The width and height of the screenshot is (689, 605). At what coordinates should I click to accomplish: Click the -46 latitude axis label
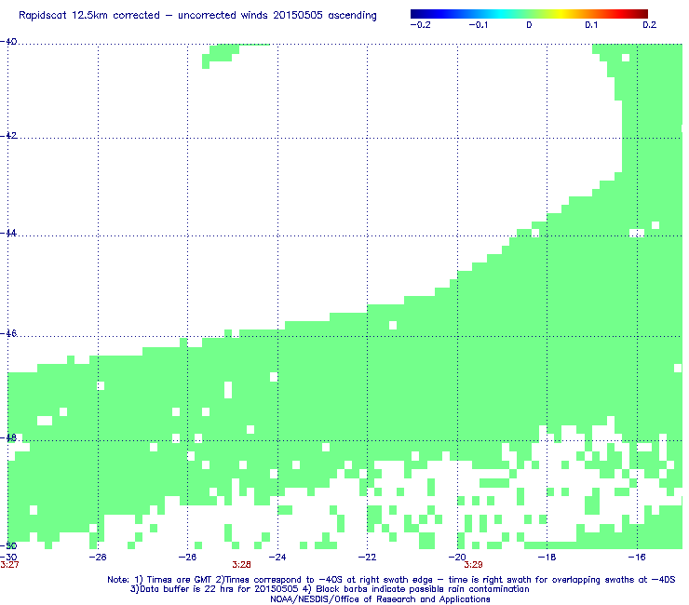8,333
